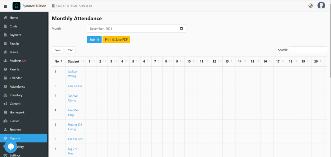Click the Month field showing December, 2024
The image size is (331, 157).
(137, 29)
